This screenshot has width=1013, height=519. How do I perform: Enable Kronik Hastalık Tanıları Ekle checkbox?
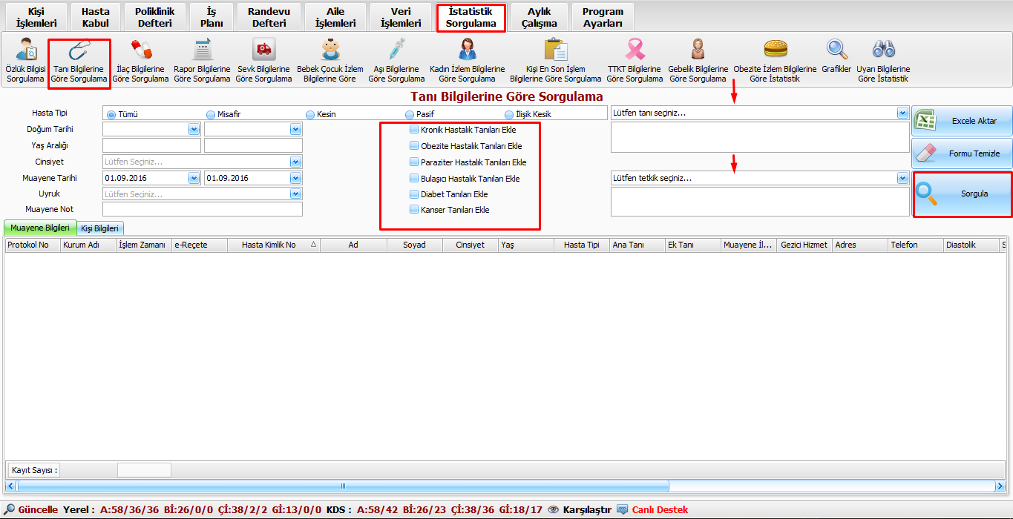point(414,130)
